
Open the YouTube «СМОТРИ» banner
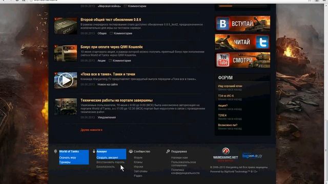pos(242,60)
